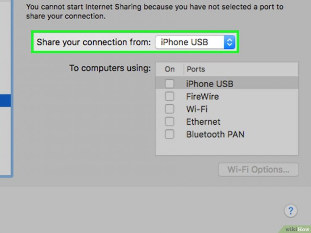Select the Bluetooth PAN row label
Screen dimensions: 311x233
[215, 134]
